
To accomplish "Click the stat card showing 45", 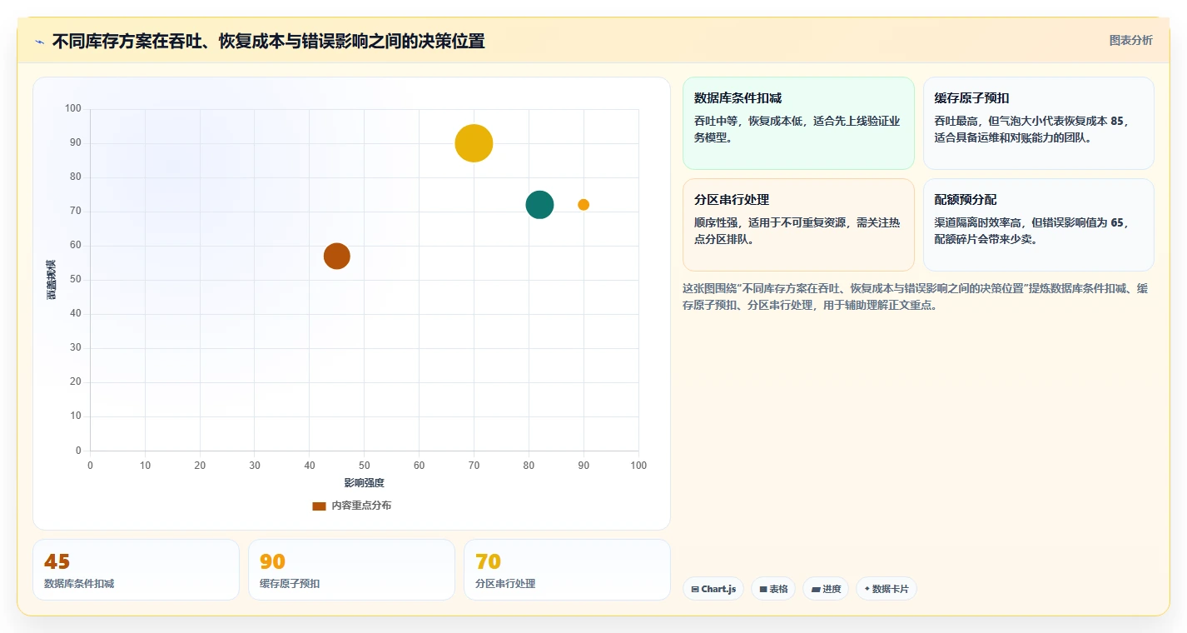I will coord(136,570).
